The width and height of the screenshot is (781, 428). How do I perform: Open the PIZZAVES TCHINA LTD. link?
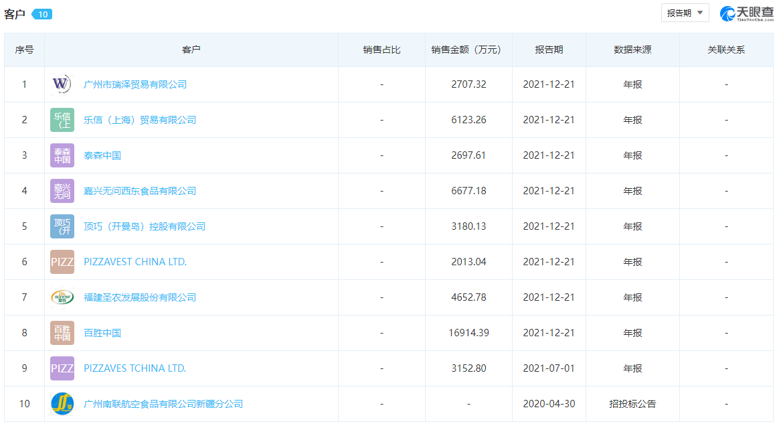135,368
